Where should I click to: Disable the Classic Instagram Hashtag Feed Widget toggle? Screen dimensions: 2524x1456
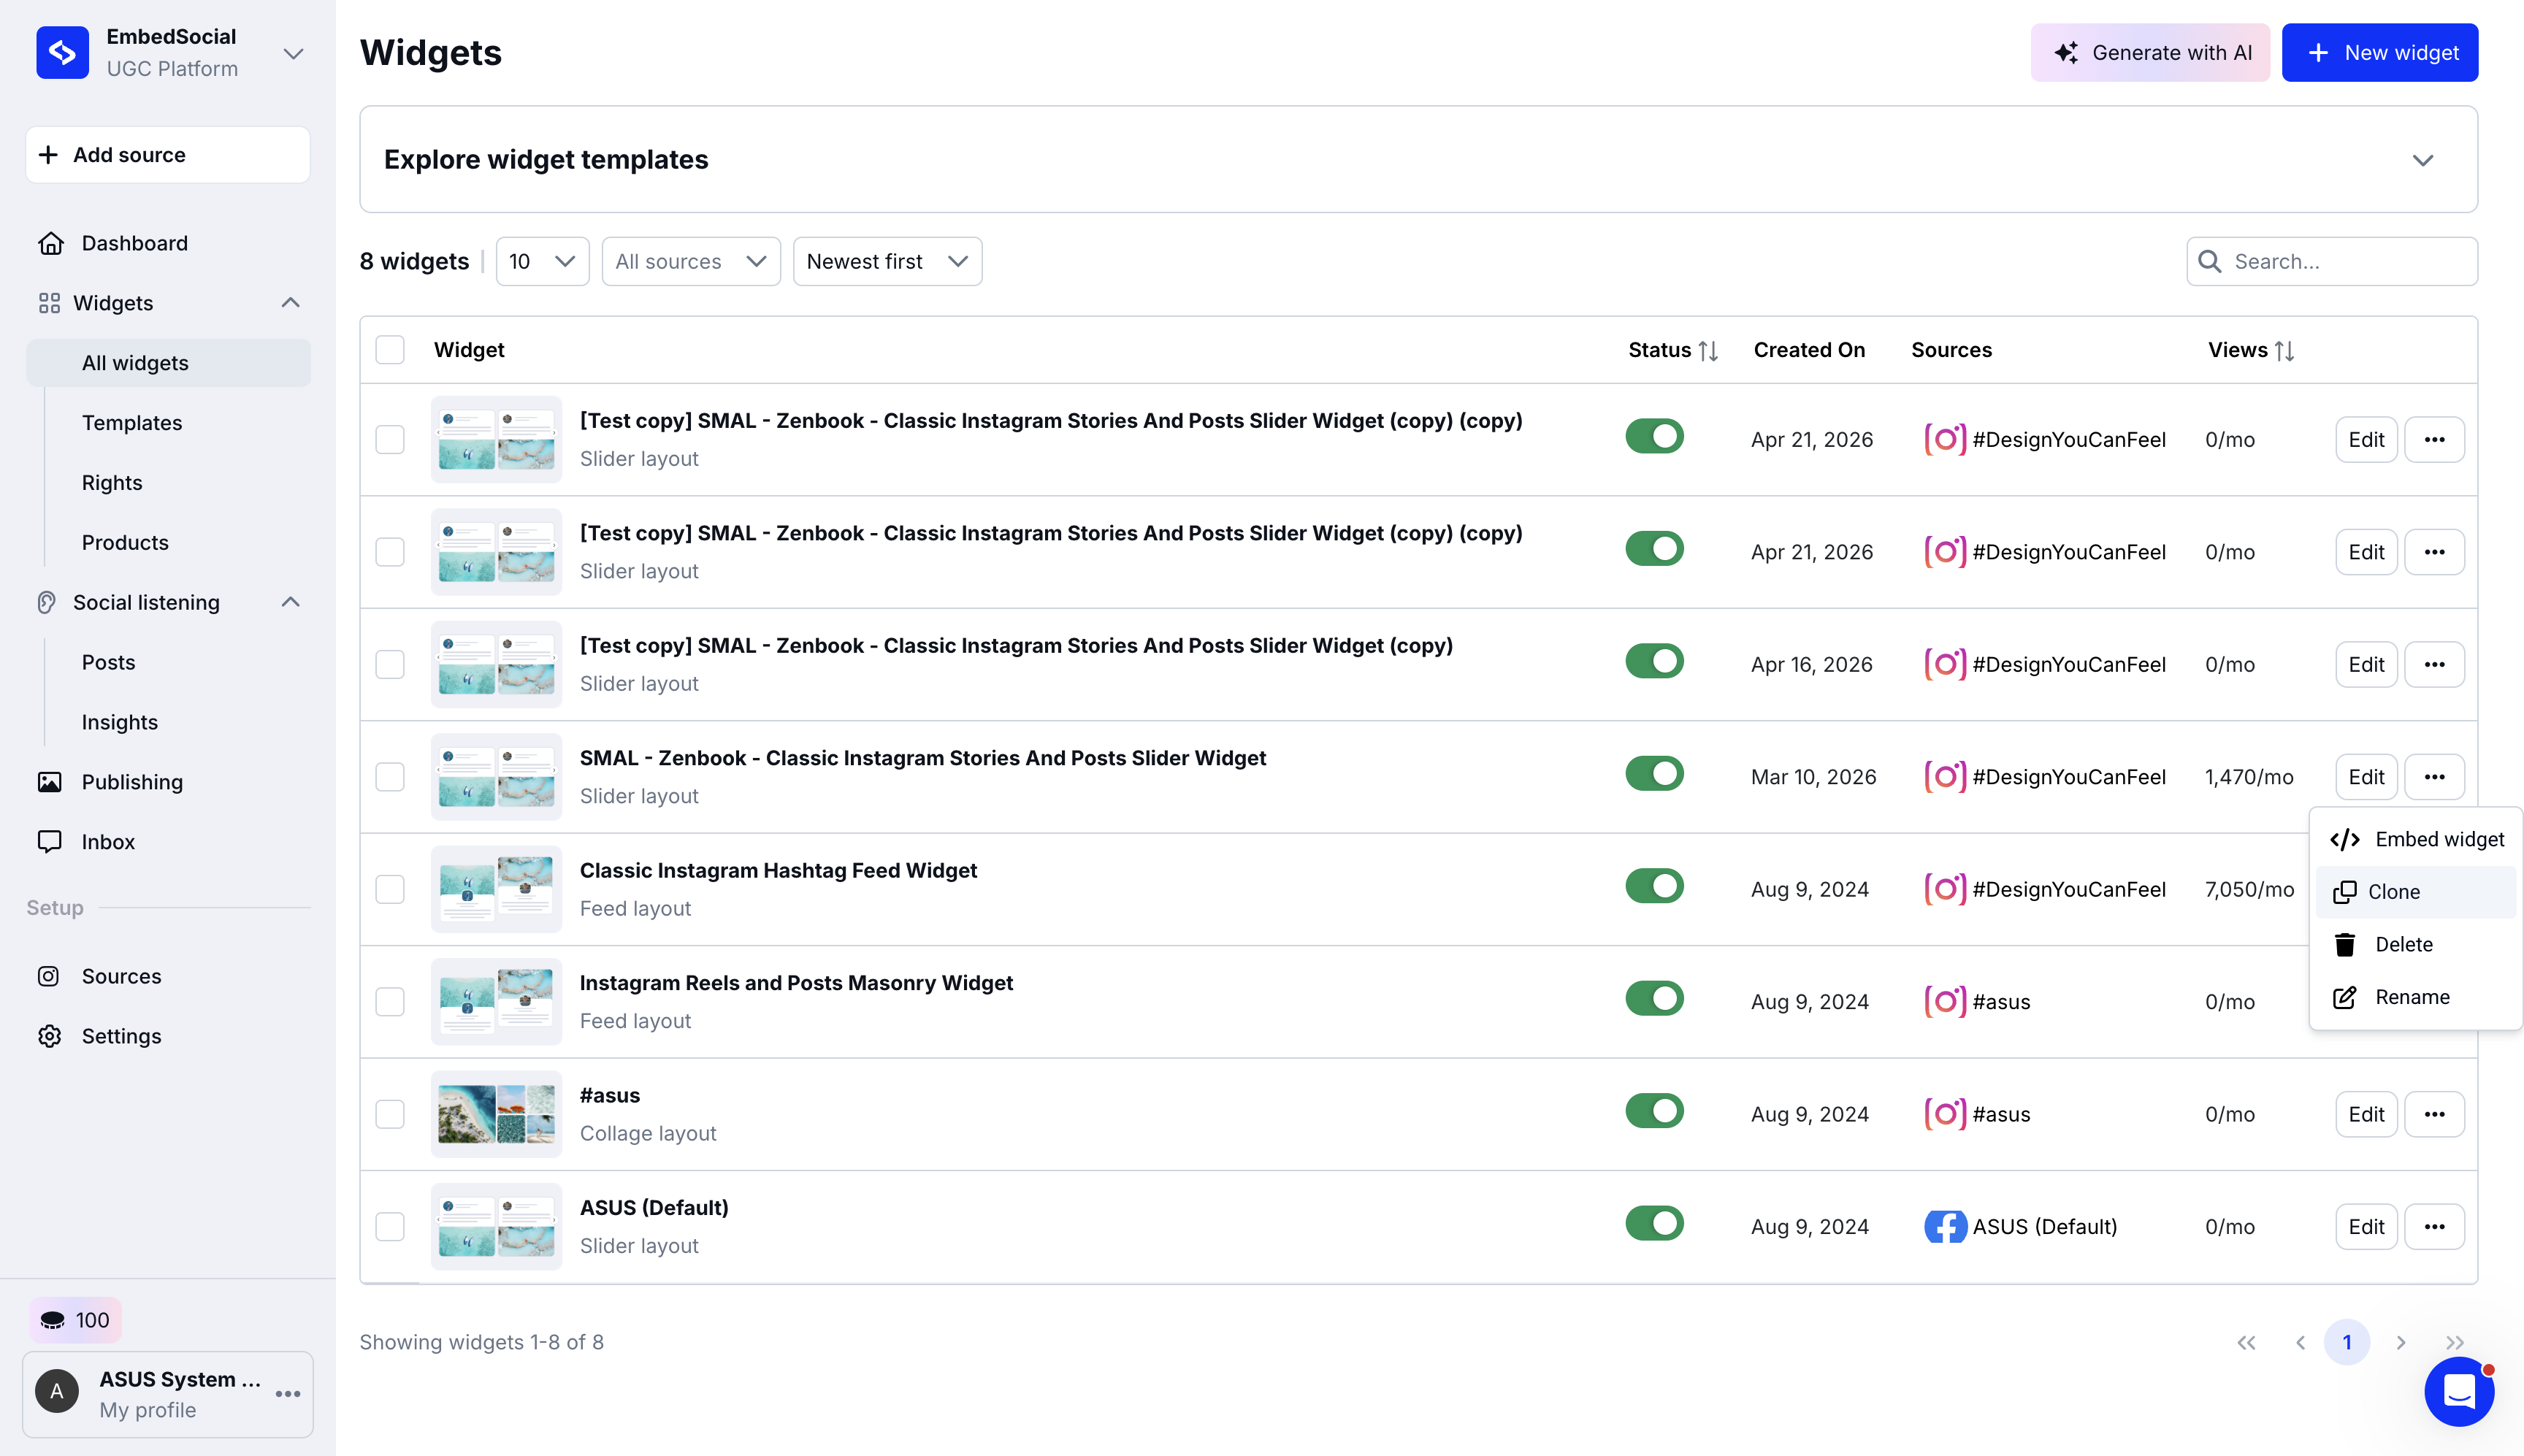click(1654, 886)
